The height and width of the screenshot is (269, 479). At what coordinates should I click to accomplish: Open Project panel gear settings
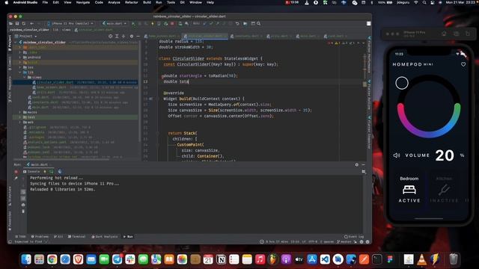[132, 36]
